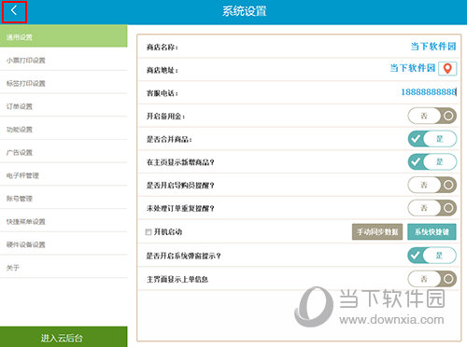Edit the 商店地址 field value
This screenshot has height=347, width=467.
(x=413, y=68)
